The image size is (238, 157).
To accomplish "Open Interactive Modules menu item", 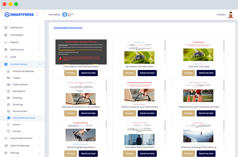I will (22, 71).
